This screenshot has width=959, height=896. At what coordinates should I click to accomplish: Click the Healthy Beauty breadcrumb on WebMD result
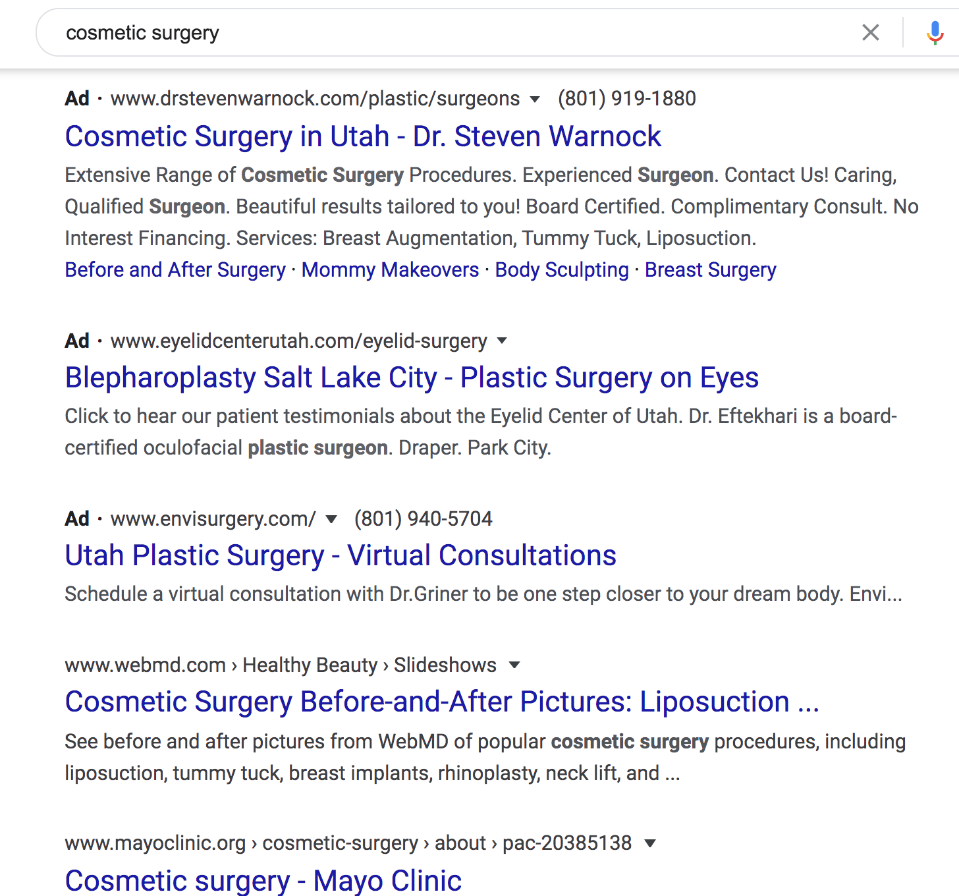[x=310, y=665]
